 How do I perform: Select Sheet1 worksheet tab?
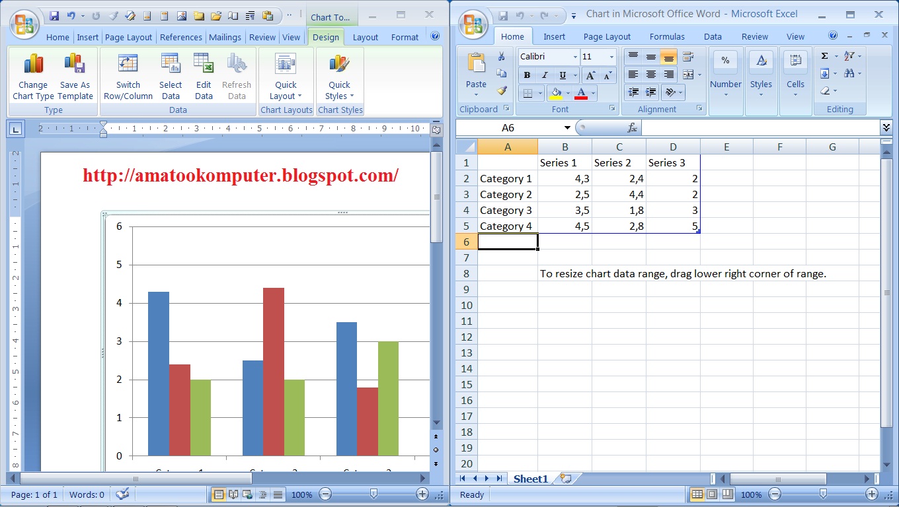coord(531,479)
